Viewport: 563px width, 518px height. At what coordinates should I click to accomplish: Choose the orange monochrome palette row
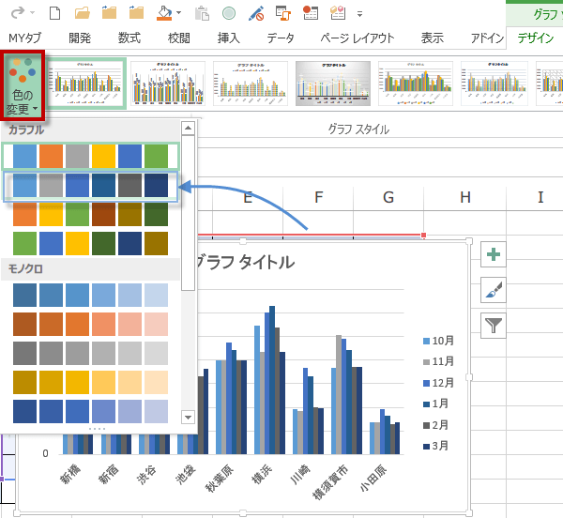(91, 324)
